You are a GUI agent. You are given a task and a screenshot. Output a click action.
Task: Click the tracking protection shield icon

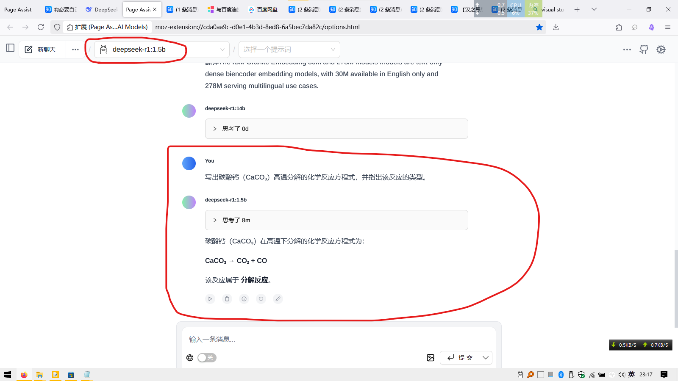click(57, 27)
